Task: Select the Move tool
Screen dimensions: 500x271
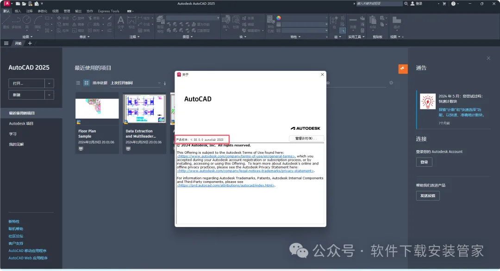Action: [x=63, y=18]
